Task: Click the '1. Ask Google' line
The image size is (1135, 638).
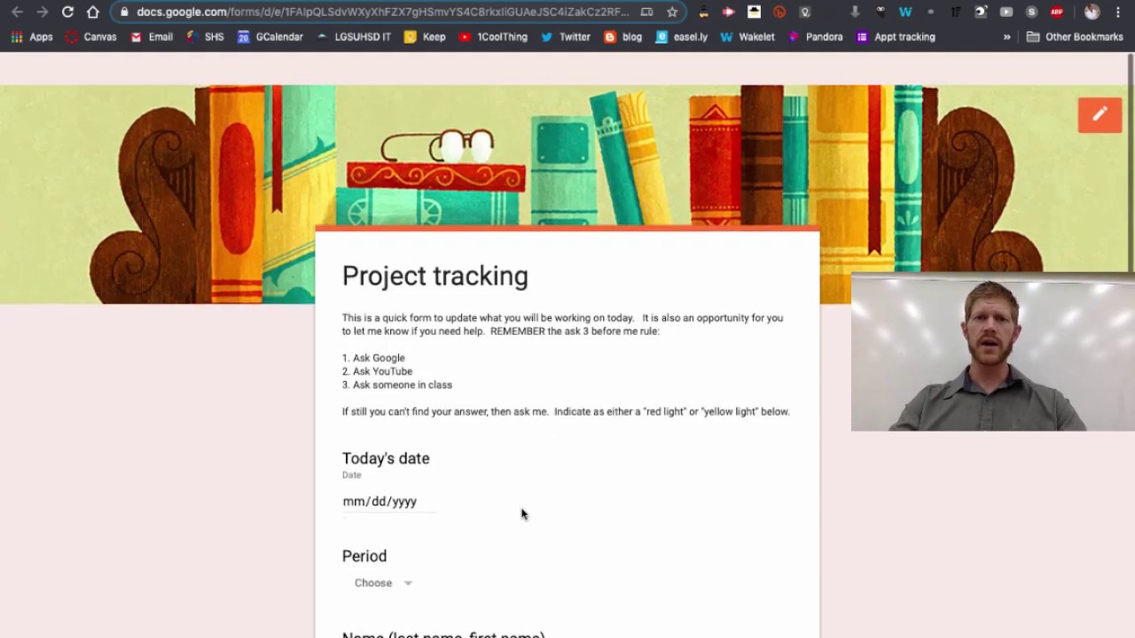Action: pyautogui.click(x=373, y=358)
